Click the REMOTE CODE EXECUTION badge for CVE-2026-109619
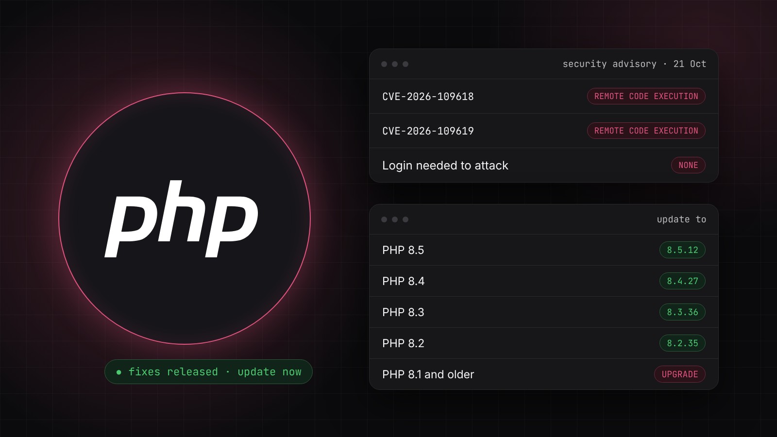This screenshot has width=777, height=437. [646, 131]
